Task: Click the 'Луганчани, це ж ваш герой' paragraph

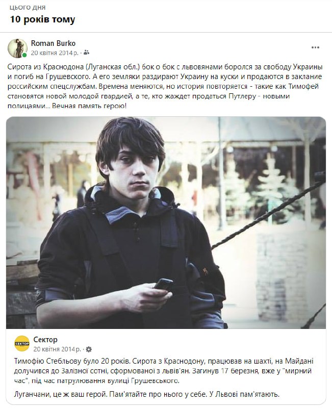Action: (147, 394)
